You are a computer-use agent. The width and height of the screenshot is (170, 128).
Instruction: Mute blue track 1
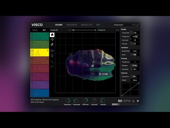tap(32, 91)
